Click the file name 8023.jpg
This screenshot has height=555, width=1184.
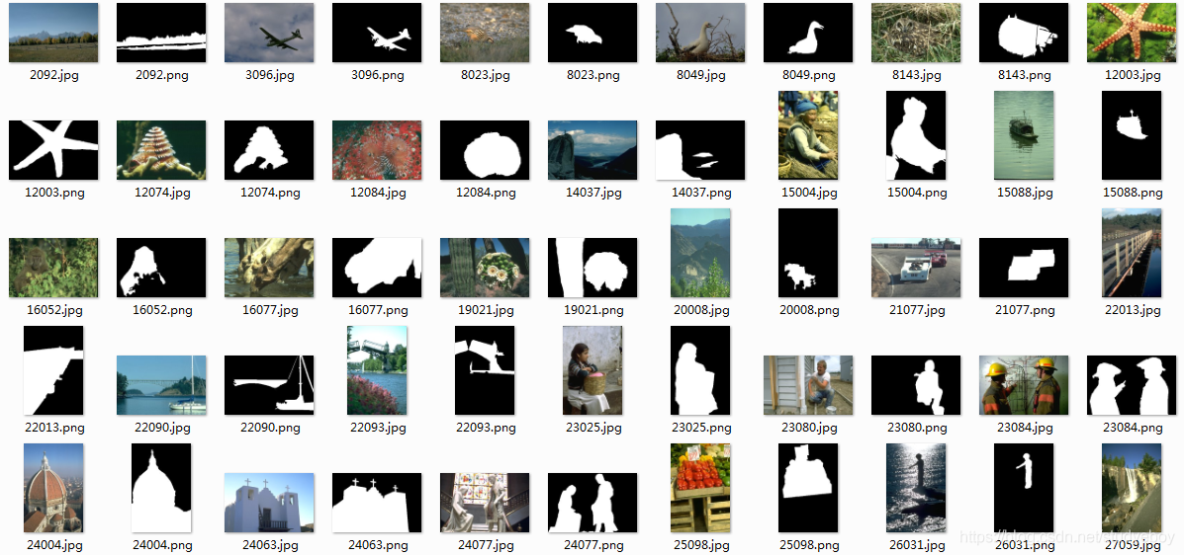[485, 75]
